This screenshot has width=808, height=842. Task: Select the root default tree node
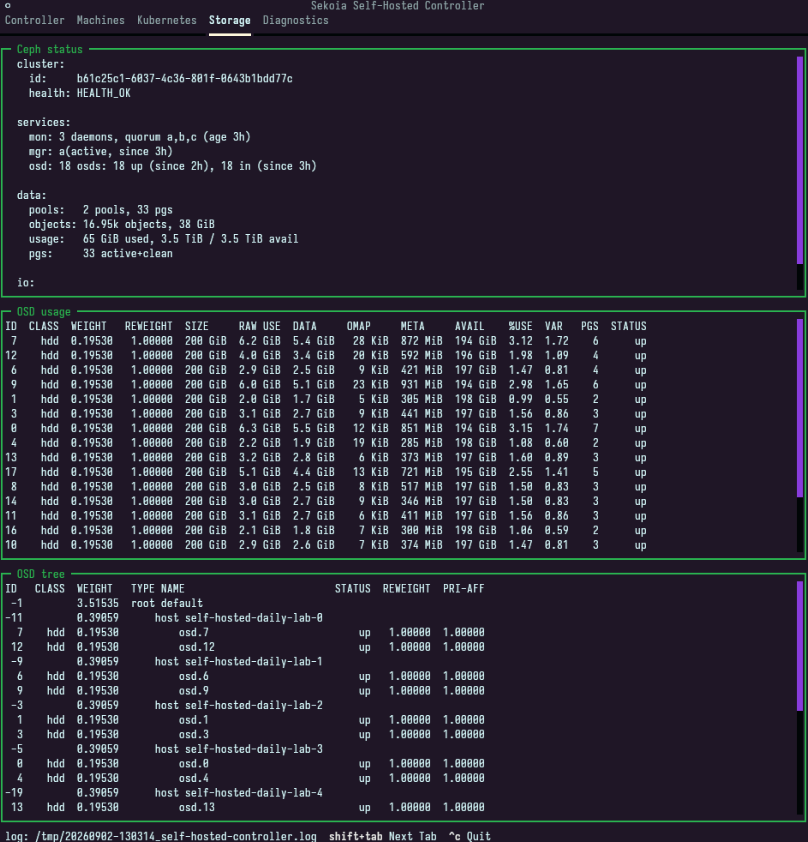167,603
